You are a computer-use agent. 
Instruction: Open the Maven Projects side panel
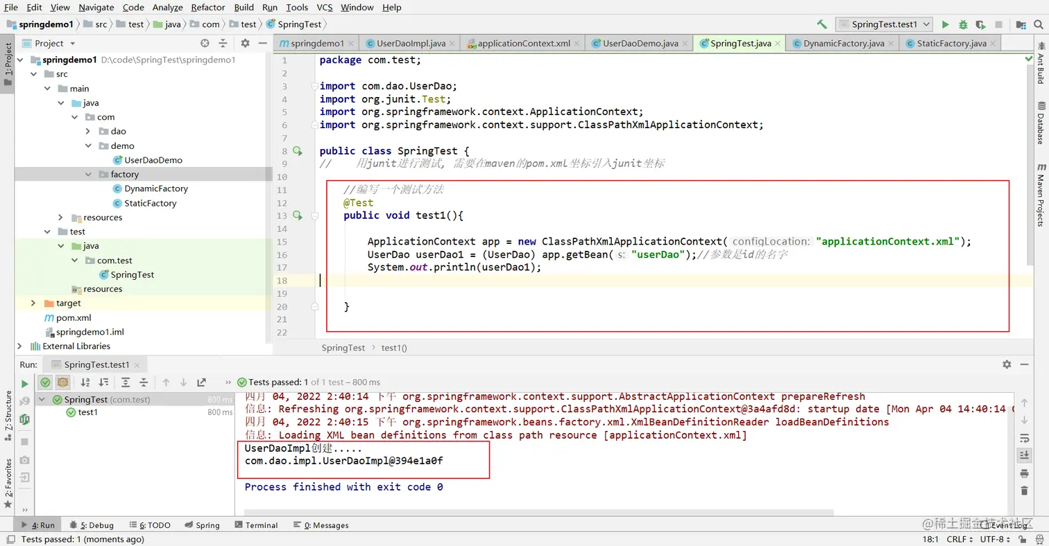(x=1041, y=195)
